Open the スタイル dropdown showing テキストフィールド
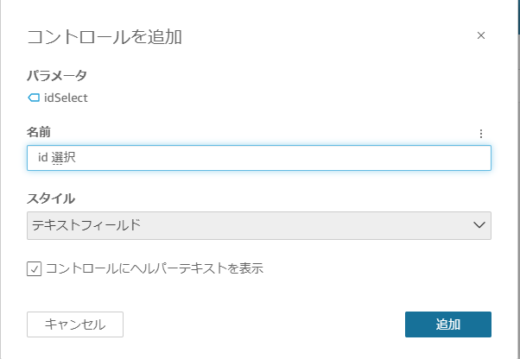Screen dimensions: 520x359 click(259, 225)
